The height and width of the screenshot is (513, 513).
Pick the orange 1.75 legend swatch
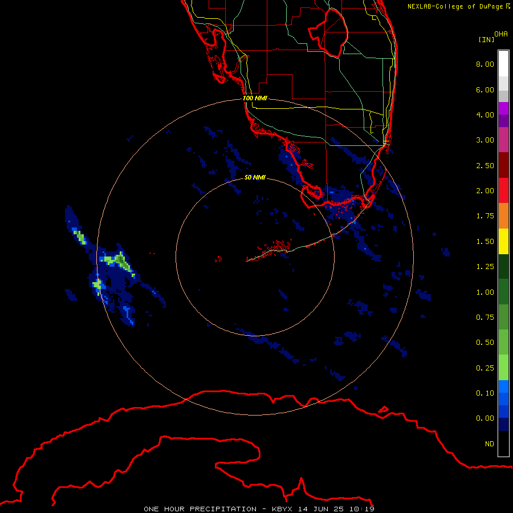click(x=503, y=215)
